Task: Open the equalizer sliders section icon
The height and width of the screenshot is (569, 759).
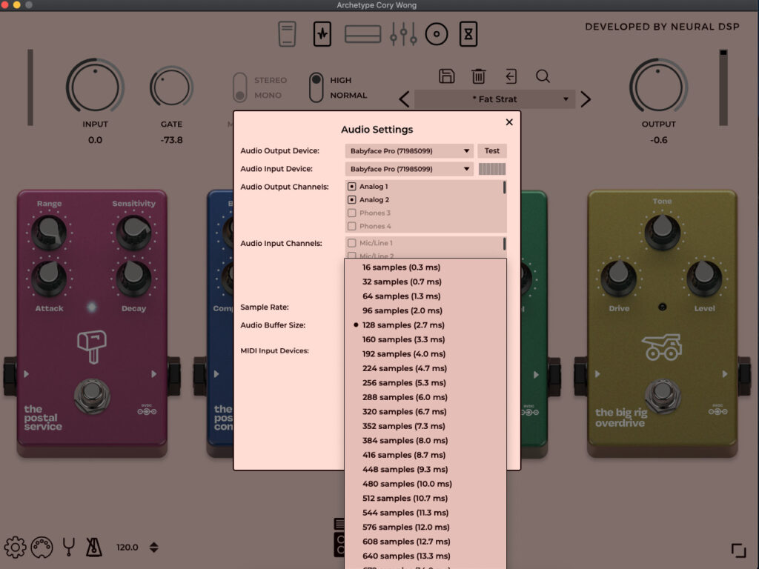Action: coord(403,34)
